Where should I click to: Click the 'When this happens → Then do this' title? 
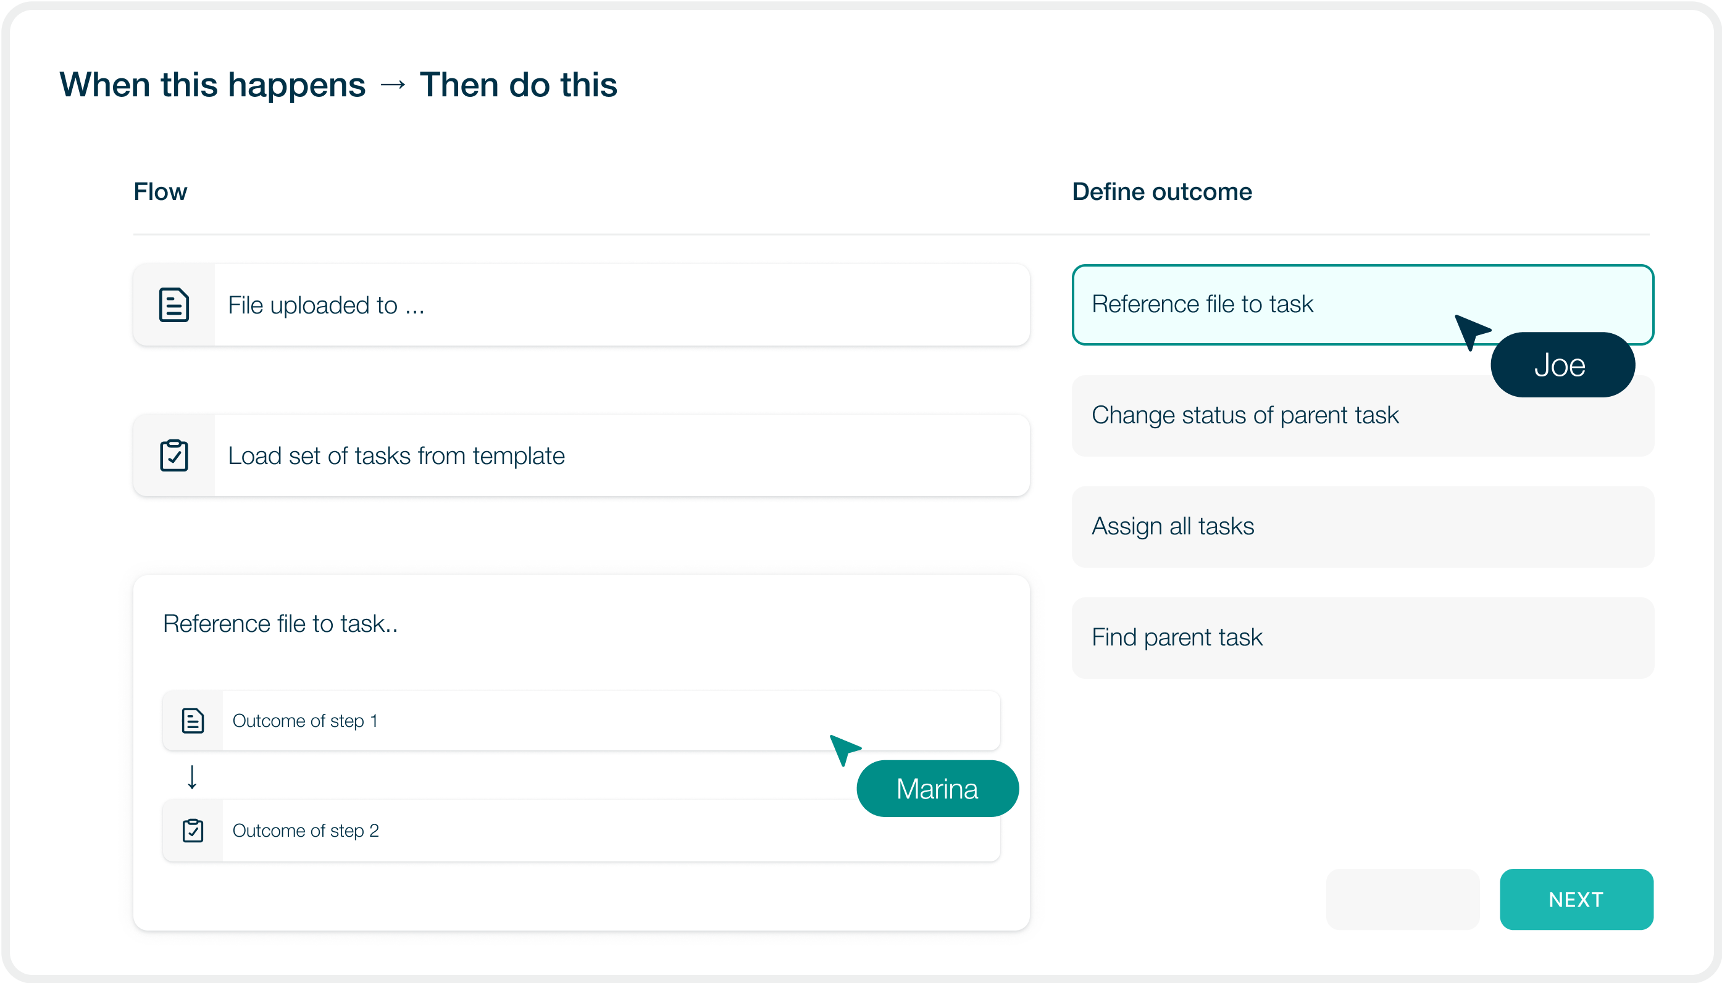coord(338,85)
